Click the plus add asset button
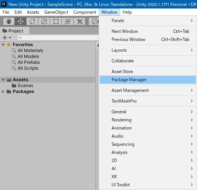197x190 pixels. [5, 38]
